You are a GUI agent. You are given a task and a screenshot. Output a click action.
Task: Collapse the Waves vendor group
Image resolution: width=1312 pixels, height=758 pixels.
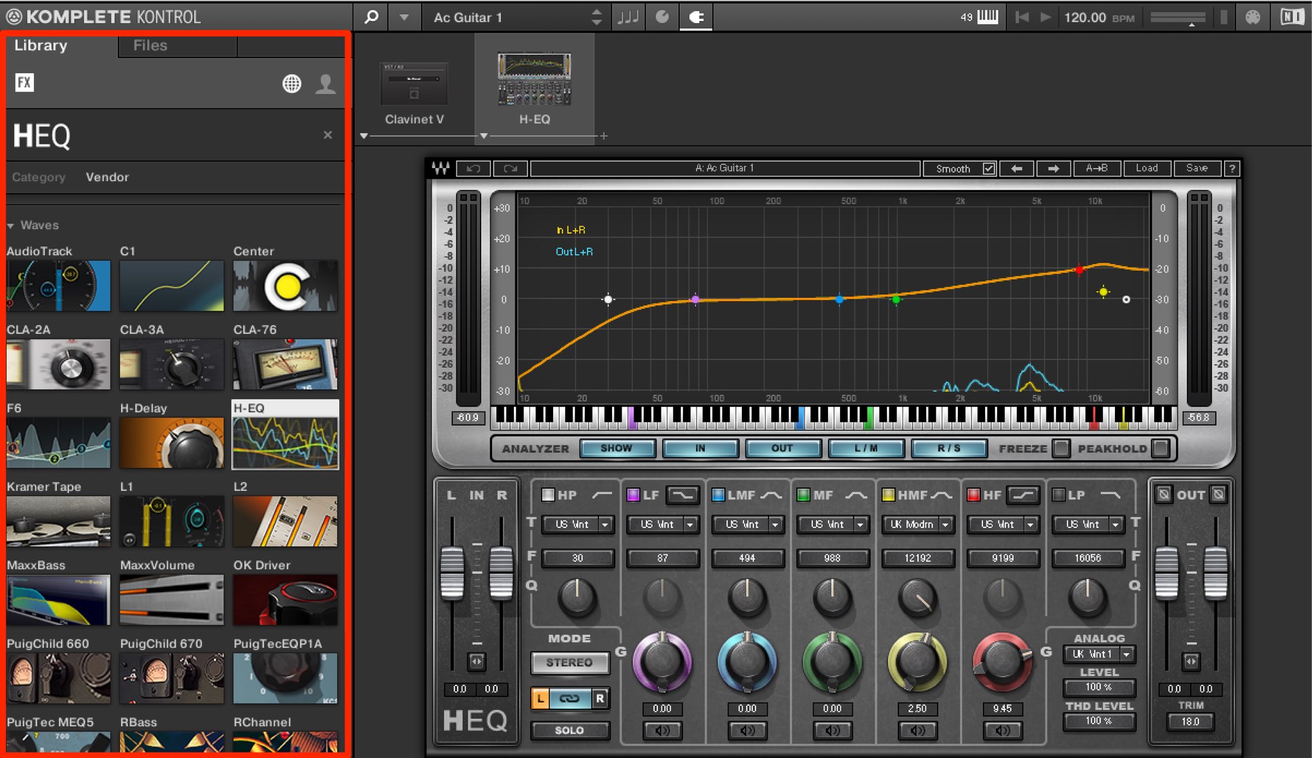click(x=11, y=225)
